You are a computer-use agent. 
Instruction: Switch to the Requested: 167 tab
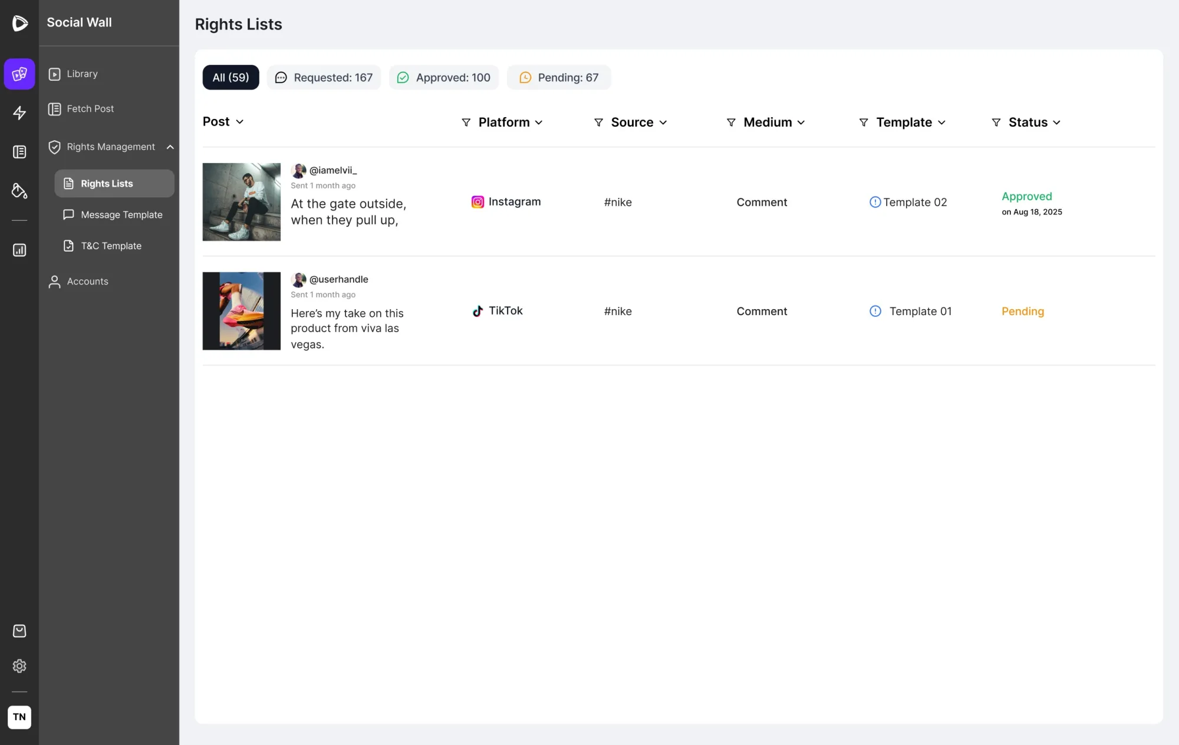[x=324, y=77]
